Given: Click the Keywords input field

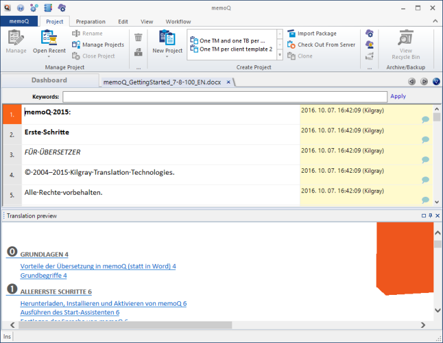Looking at the screenshot, I should [x=225, y=97].
